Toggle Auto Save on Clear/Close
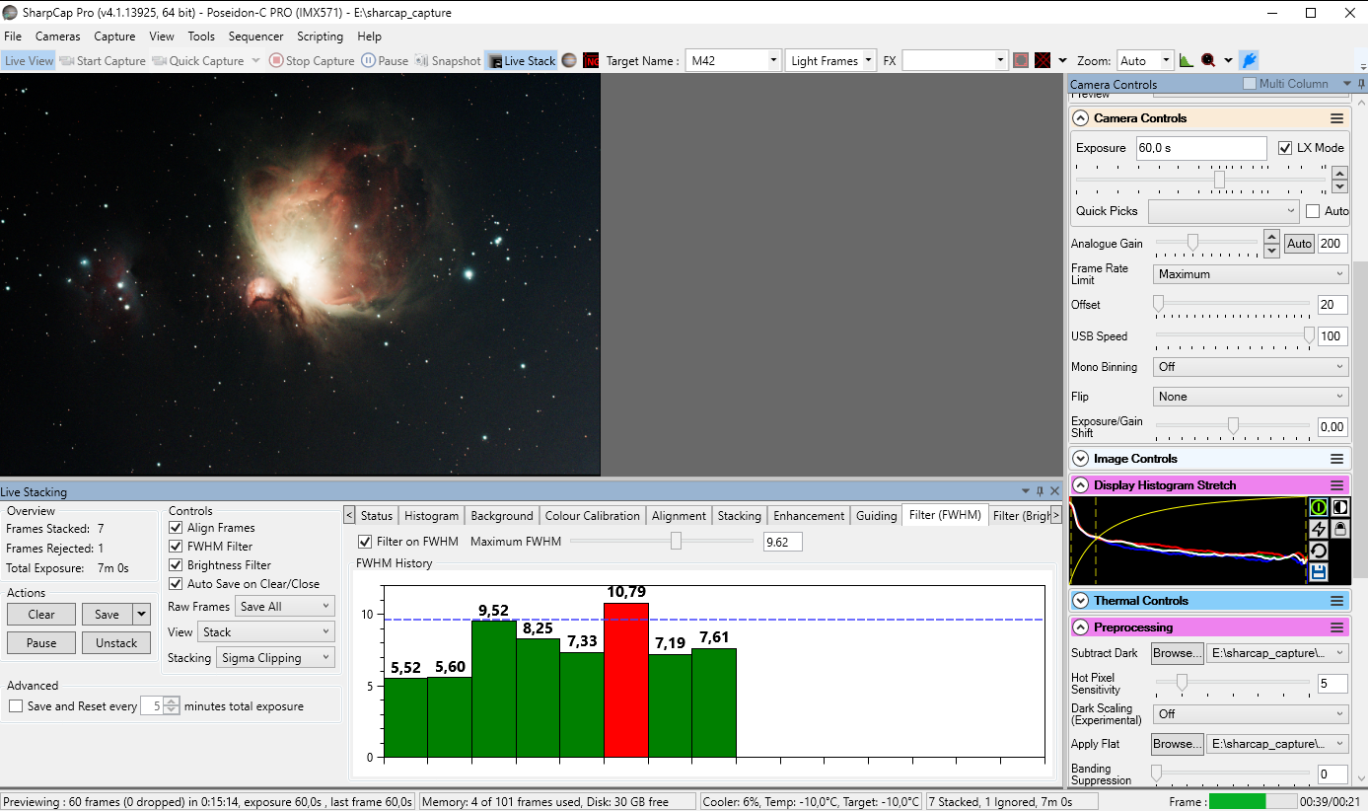The height and width of the screenshot is (811, 1368). (x=176, y=584)
